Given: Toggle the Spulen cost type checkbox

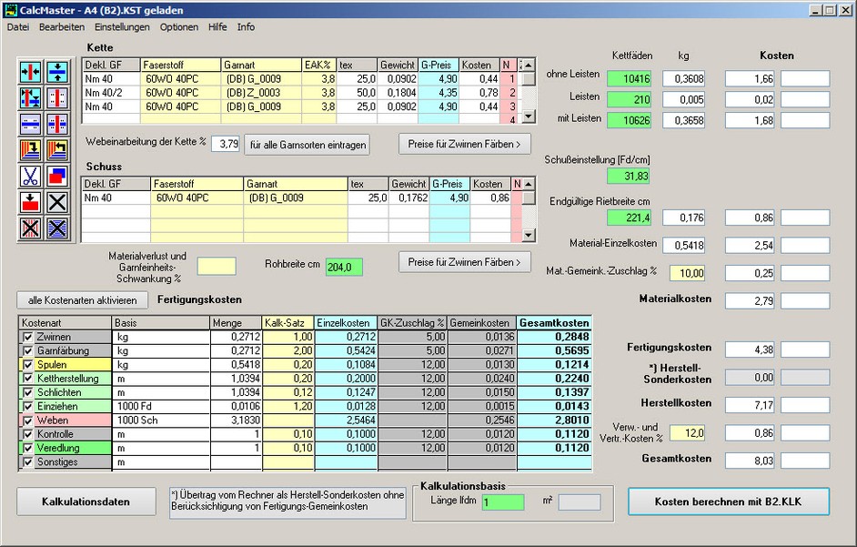Looking at the screenshot, I should pos(27,365).
